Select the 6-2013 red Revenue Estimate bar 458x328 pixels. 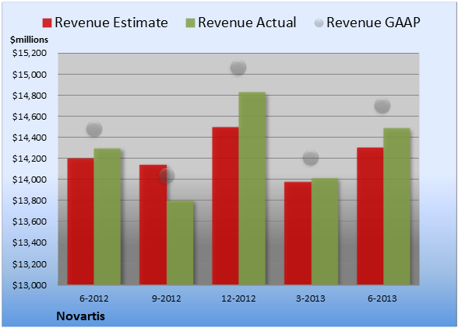coord(371,216)
